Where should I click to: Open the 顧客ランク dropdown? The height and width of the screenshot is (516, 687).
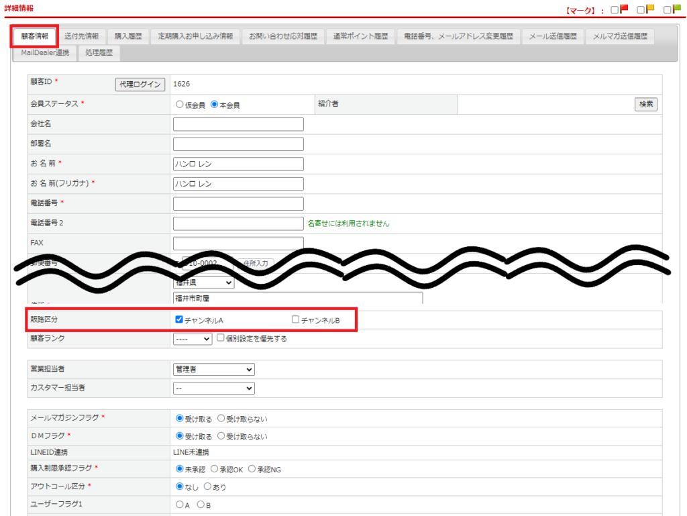pos(193,339)
